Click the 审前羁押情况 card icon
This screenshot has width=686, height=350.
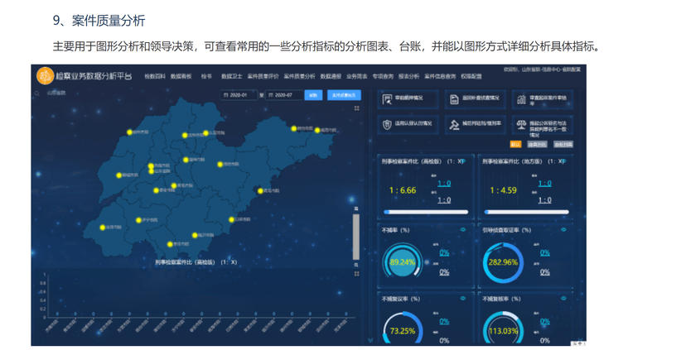pos(387,99)
